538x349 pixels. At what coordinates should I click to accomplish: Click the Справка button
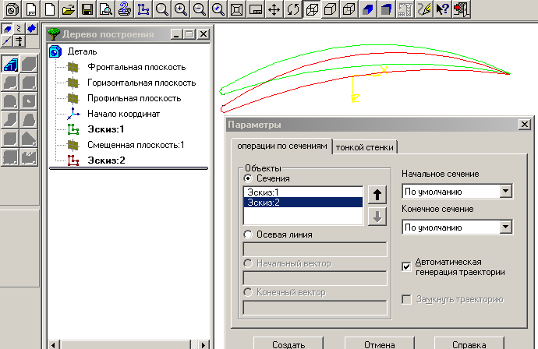click(x=469, y=344)
